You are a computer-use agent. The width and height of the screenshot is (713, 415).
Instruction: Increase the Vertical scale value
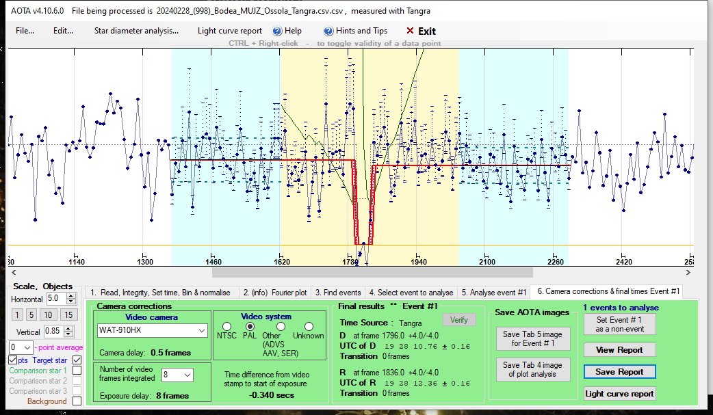click(68, 329)
